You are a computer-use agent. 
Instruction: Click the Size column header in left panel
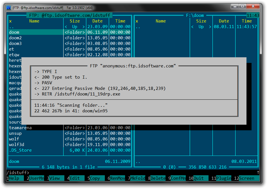point(75,21)
